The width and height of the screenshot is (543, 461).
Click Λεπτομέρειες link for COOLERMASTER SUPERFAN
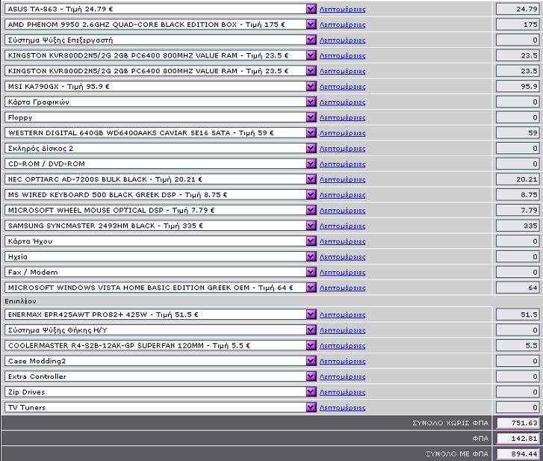(342, 346)
